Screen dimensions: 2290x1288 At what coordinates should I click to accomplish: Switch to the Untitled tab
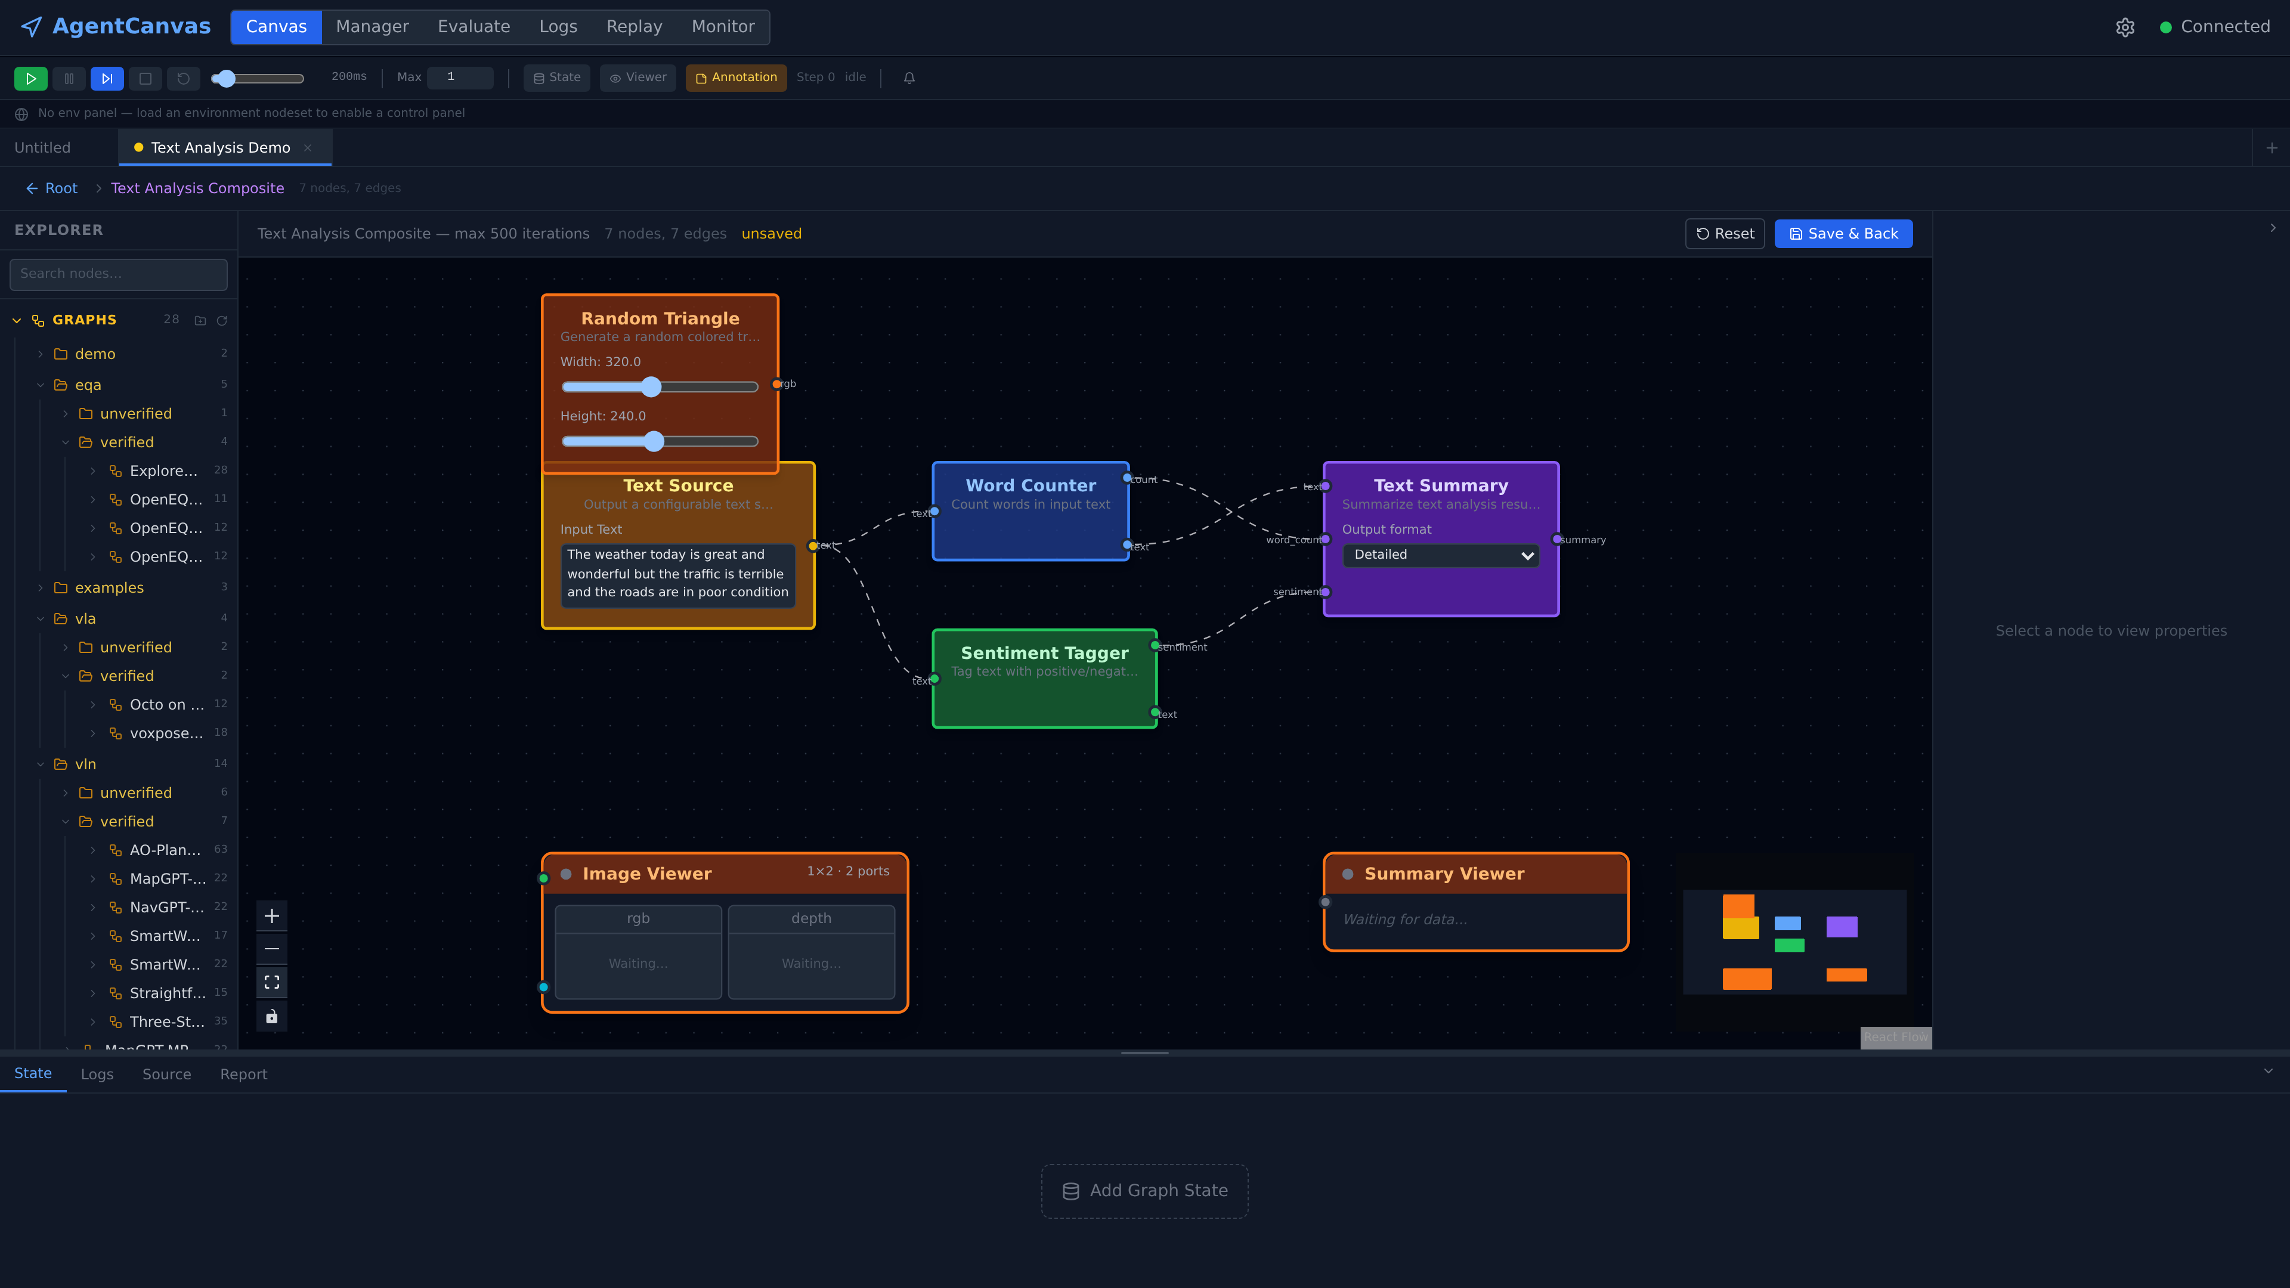[43, 147]
